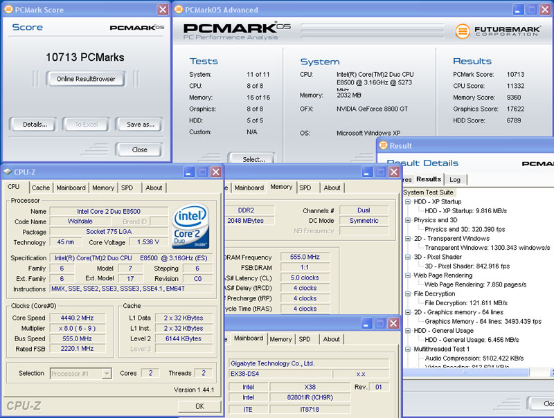
Task: Select Audio Compression: 5102.422 KB/s result
Action: (x=474, y=358)
